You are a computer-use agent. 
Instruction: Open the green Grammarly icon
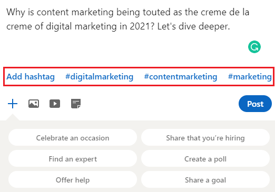click(x=254, y=47)
